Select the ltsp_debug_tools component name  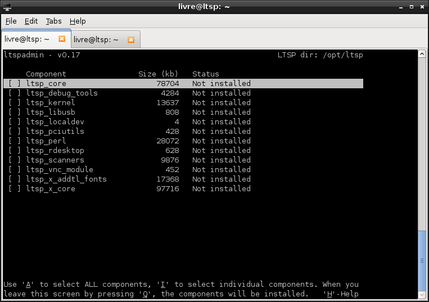coord(62,93)
